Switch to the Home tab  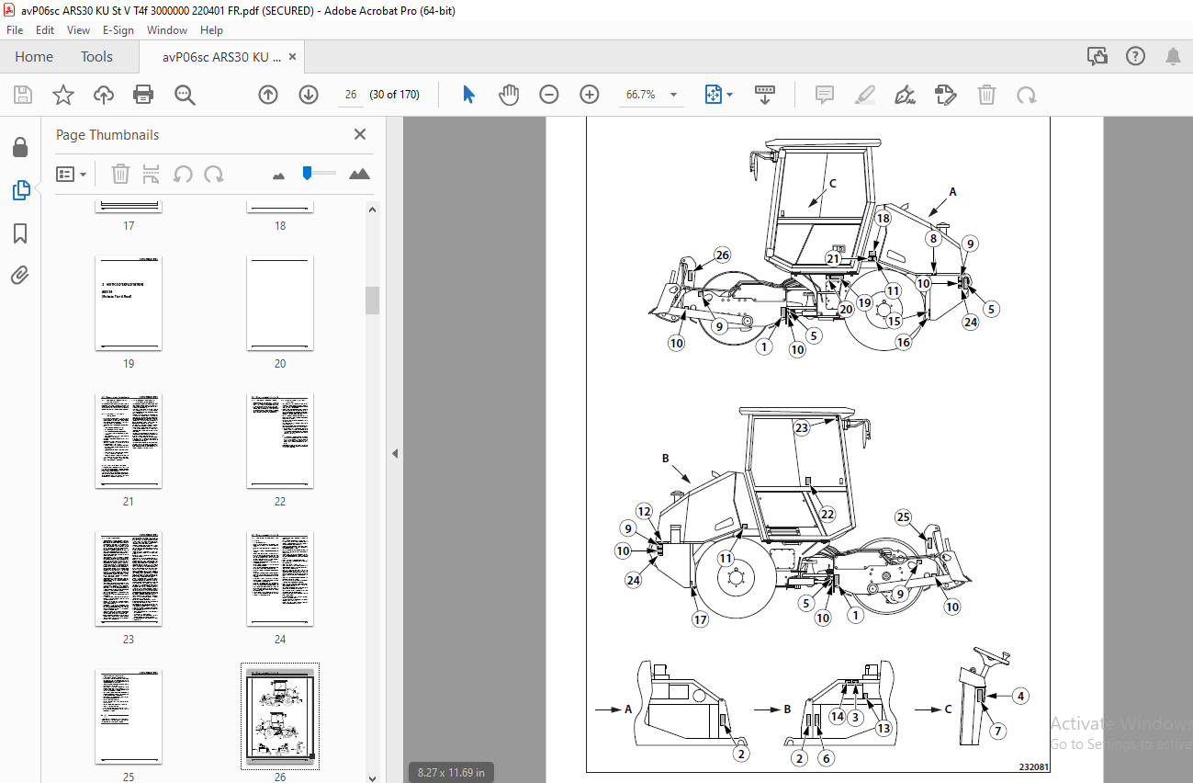click(34, 57)
